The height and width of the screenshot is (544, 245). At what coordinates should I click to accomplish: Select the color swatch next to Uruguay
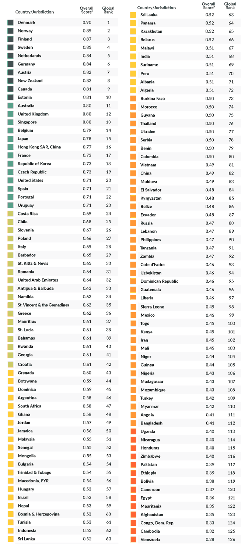click(x=10, y=205)
